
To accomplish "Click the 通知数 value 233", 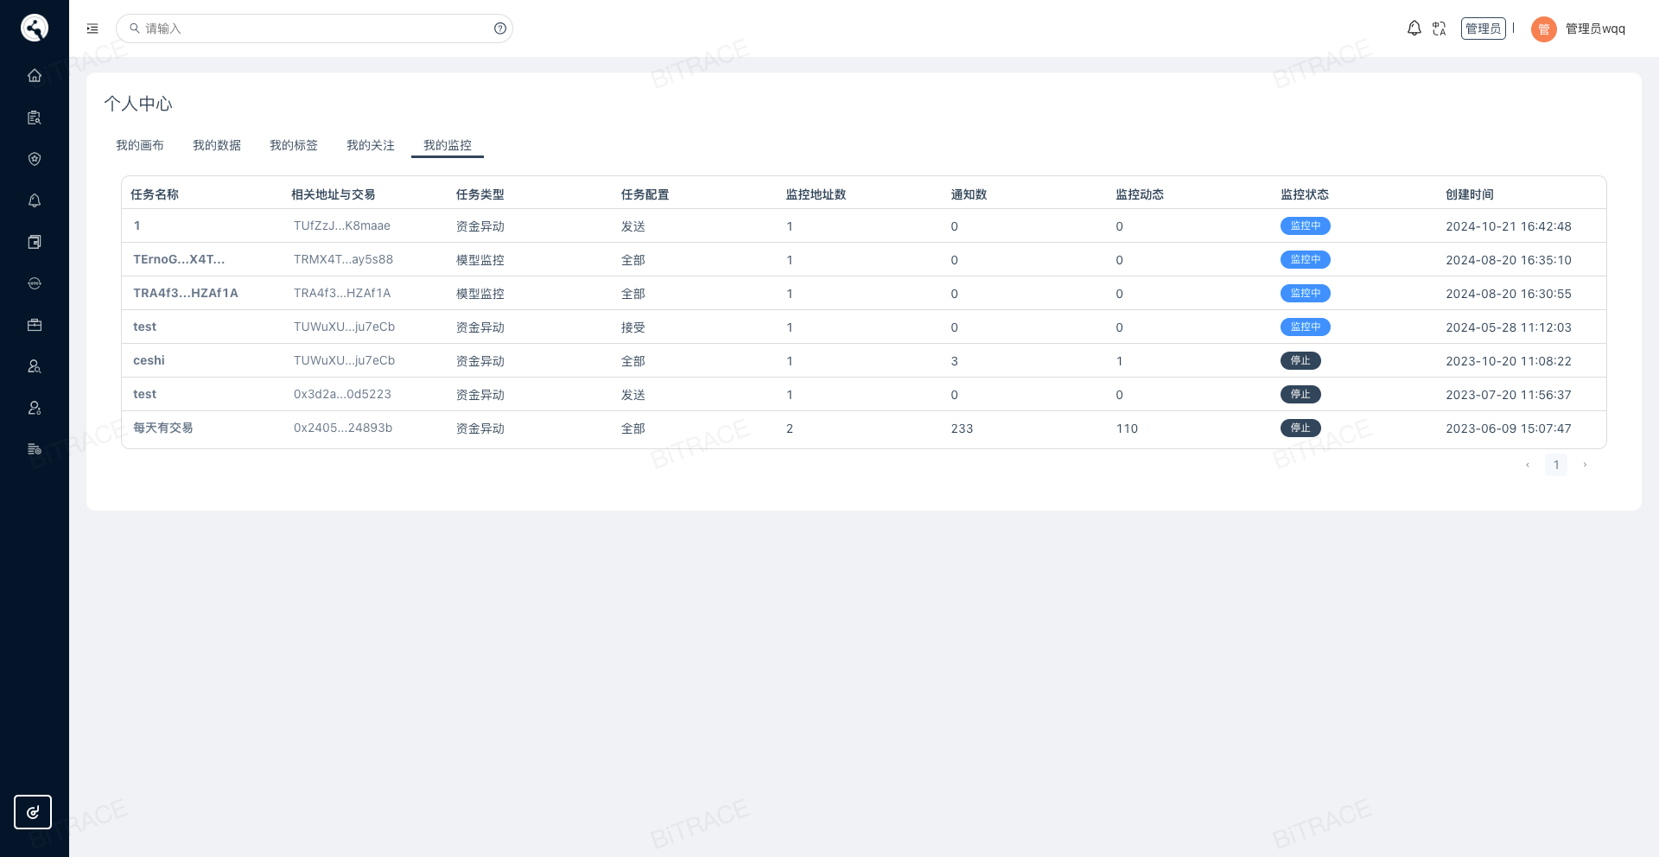I will (962, 428).
